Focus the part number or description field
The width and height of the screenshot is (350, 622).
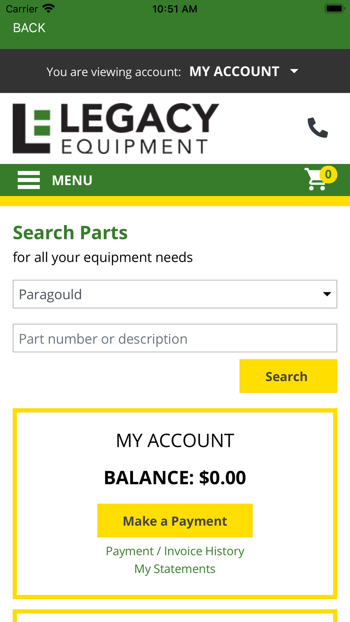point(175,338)
